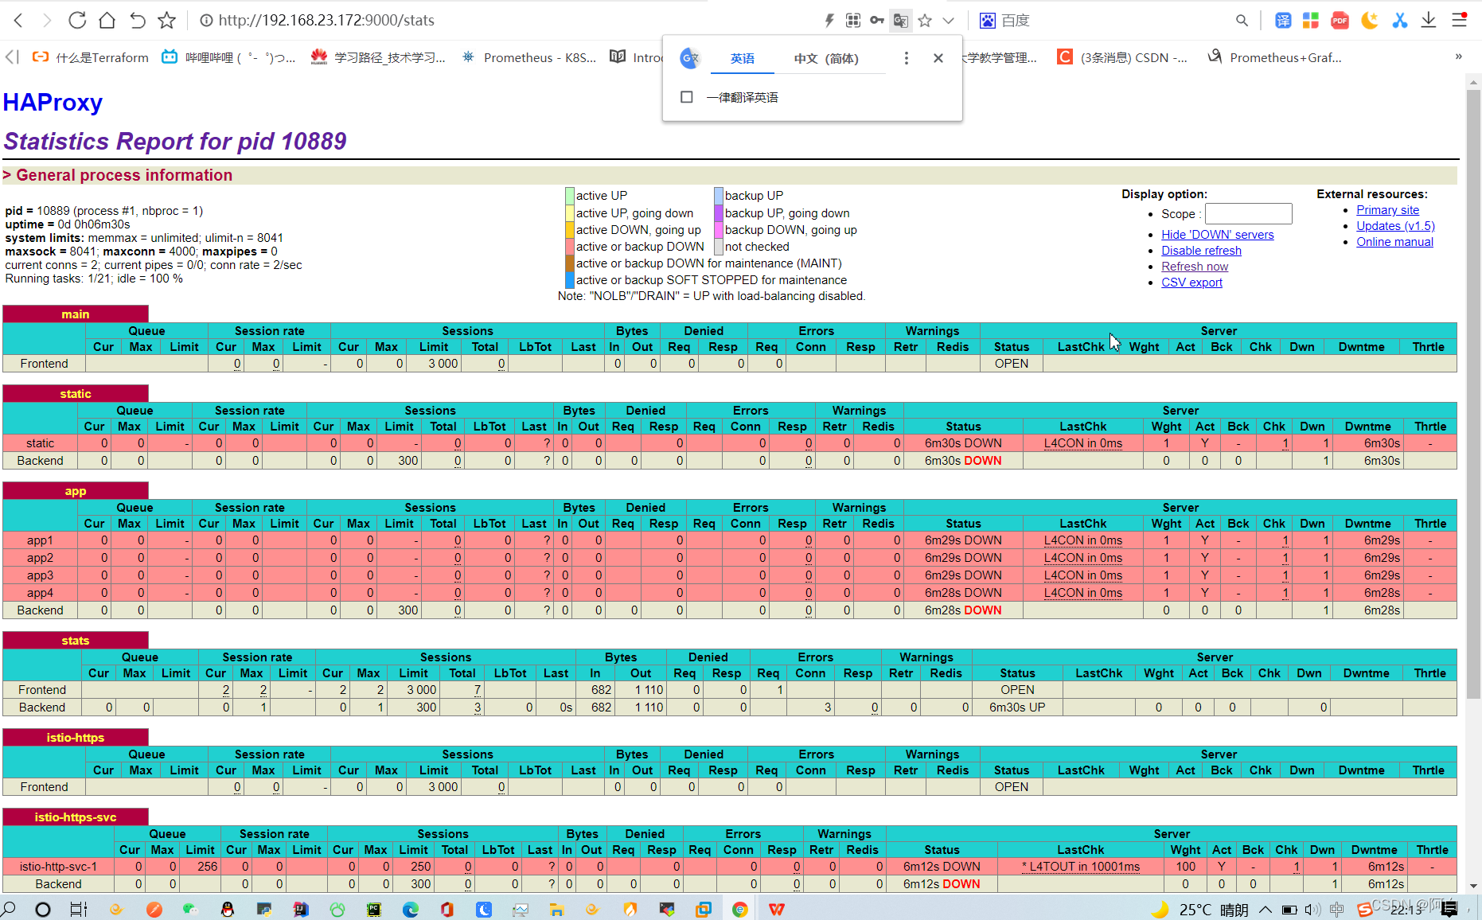Viewport: 1482px width, 920px height.
Task: Open Microsoft Edge from taskbar
Action: click(x=411, y=909)
